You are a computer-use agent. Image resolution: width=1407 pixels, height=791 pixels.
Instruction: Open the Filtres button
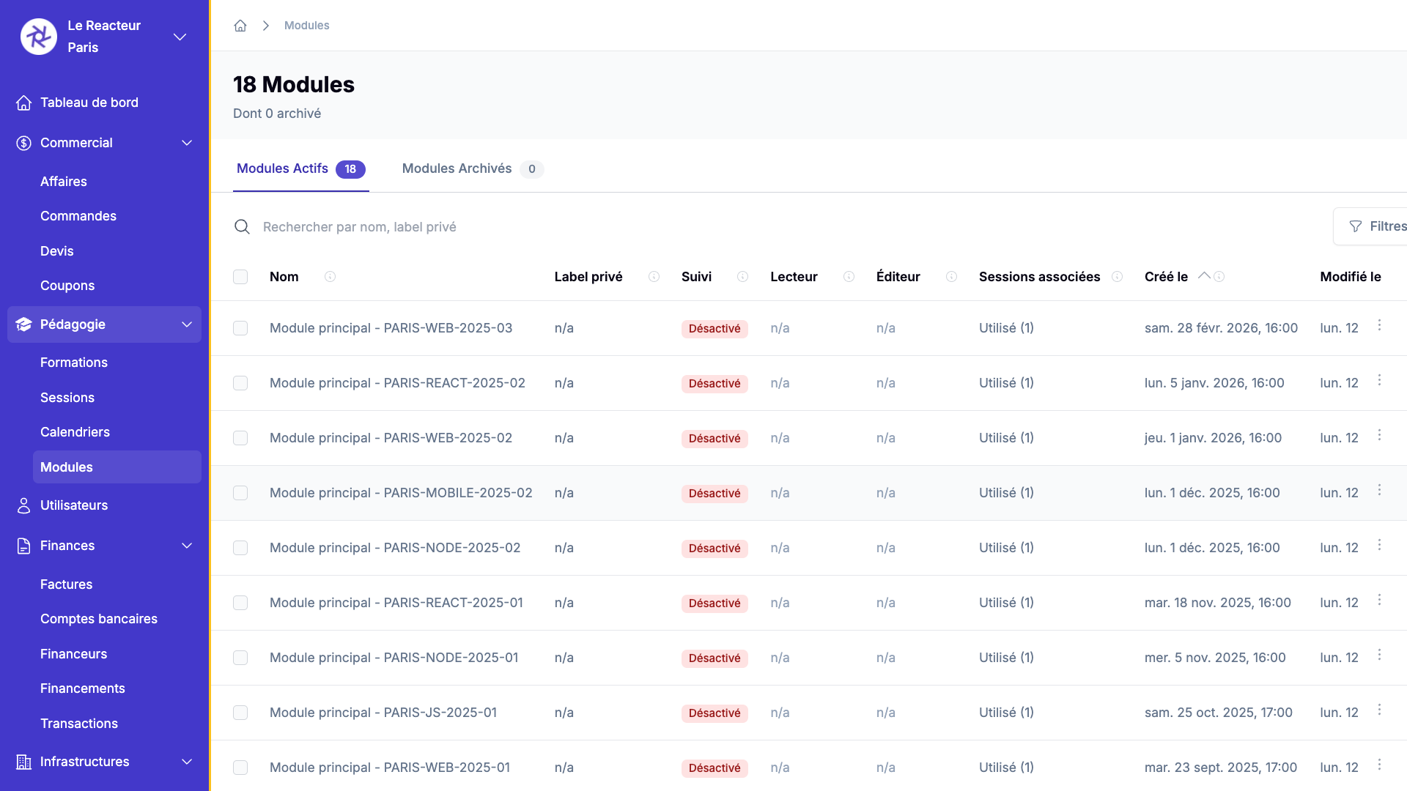(1376, 226)
